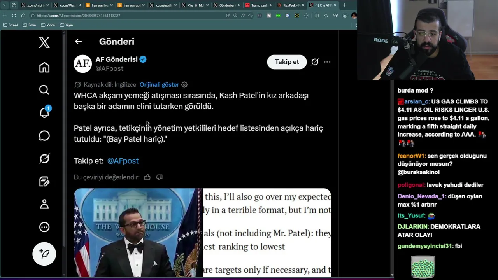Click Denio_Nevada_1 username in chat

point(421,196)
